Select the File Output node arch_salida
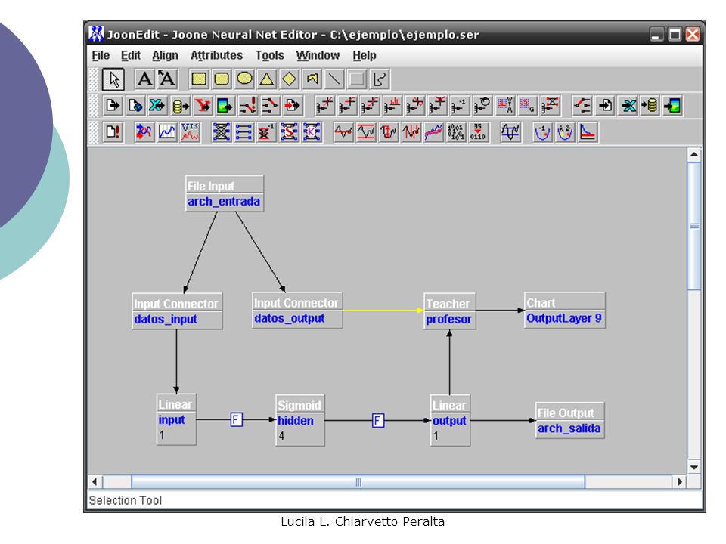The height and width of the screenshot is (544, 726). click(570, 420)
